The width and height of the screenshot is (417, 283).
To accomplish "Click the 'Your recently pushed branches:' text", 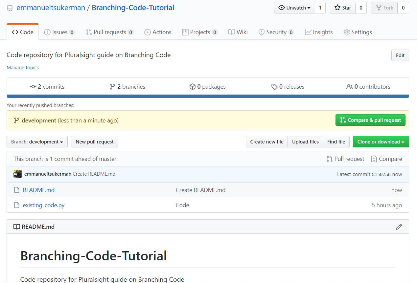I will (x=40, y=105).
